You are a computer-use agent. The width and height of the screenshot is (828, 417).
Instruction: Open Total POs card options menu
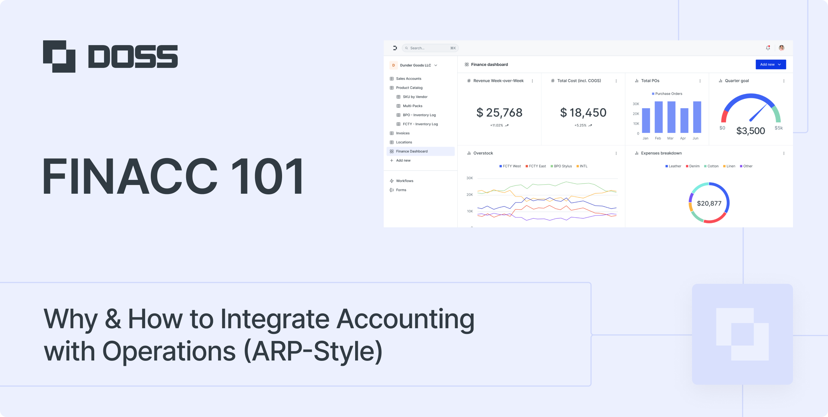pos(700,81)
